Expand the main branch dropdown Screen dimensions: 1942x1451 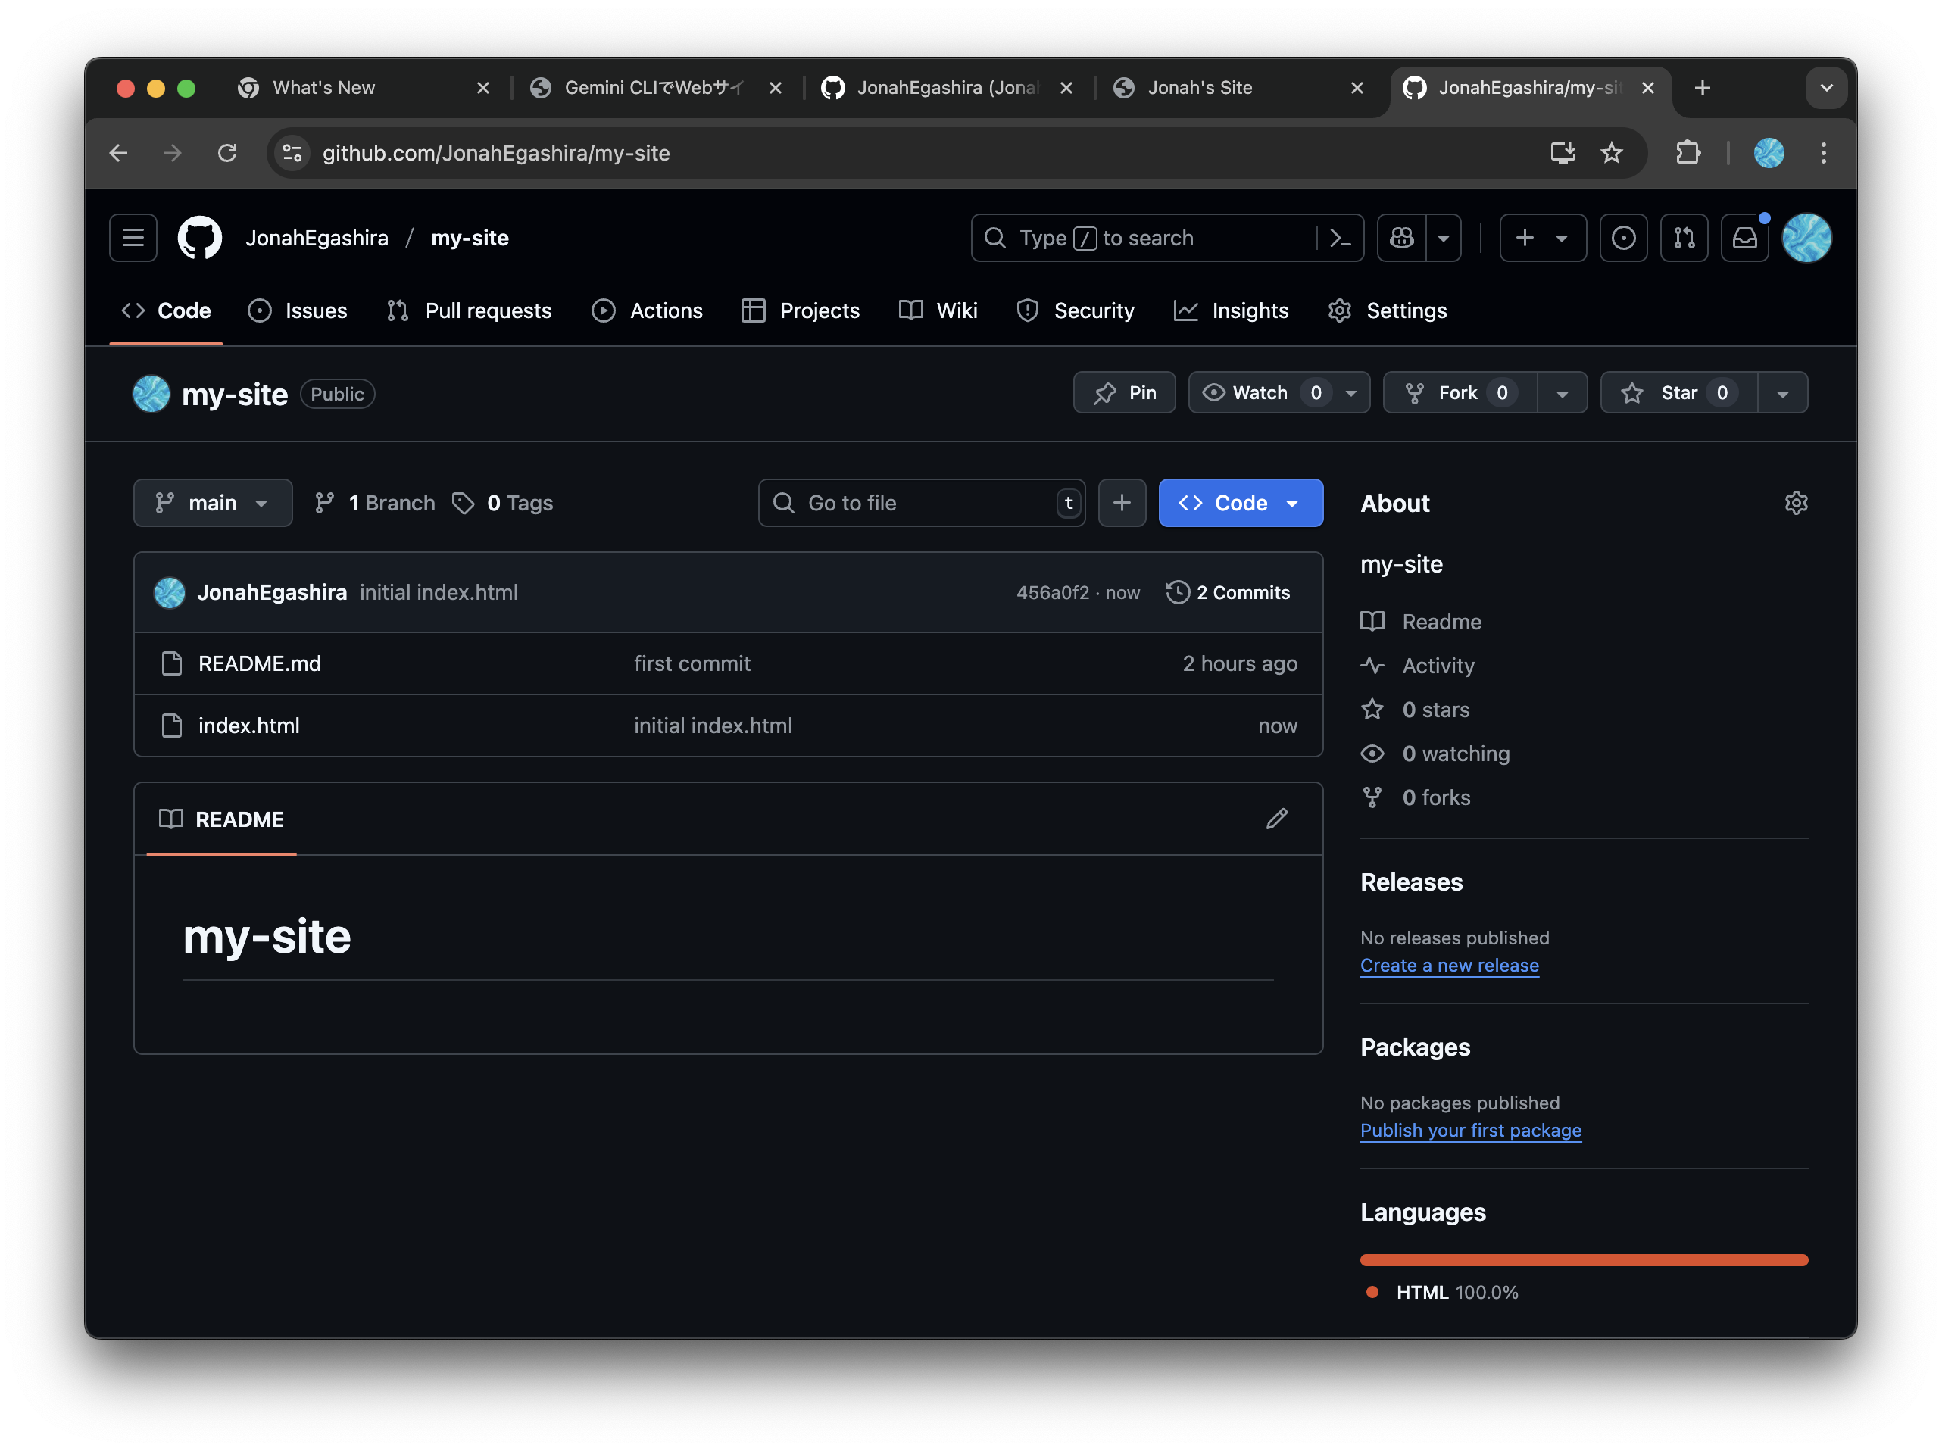(x=213, y=502)
